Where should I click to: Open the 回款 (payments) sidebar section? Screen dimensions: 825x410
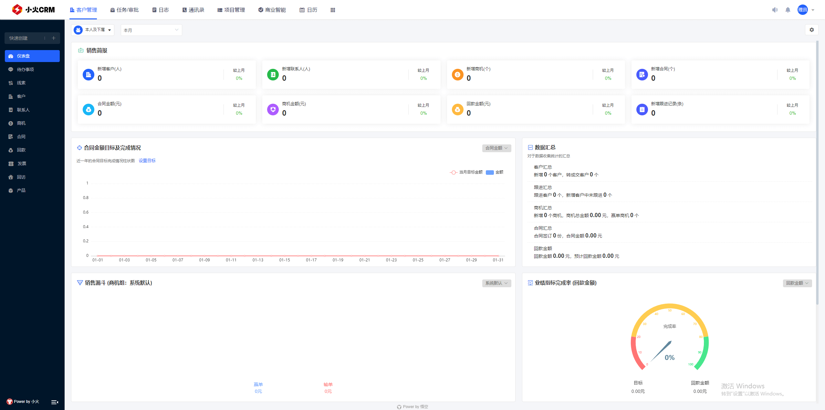21,150
